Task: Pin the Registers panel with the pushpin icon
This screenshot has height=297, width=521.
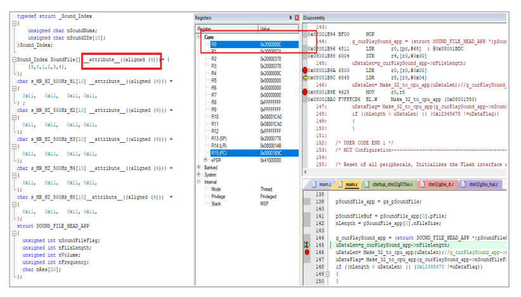Action: pos(290,18)
